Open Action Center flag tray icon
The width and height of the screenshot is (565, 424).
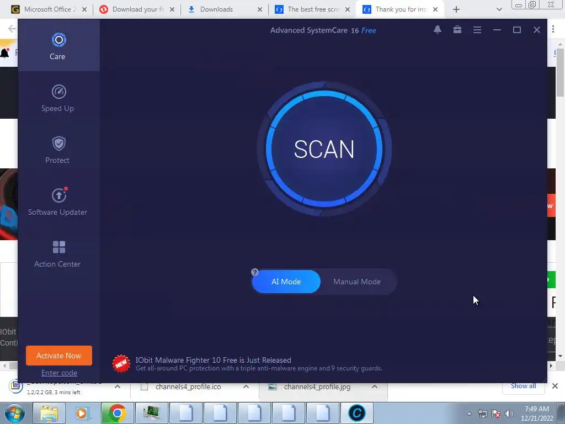click(496, 414)
